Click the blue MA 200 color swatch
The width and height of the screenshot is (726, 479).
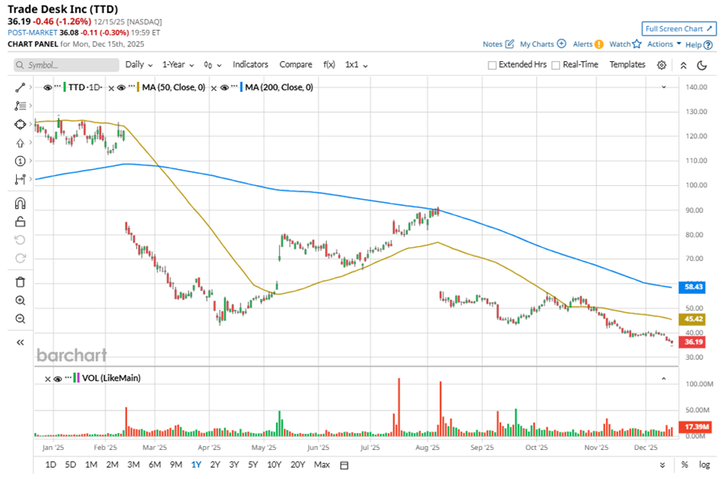(x=241, y=87)
